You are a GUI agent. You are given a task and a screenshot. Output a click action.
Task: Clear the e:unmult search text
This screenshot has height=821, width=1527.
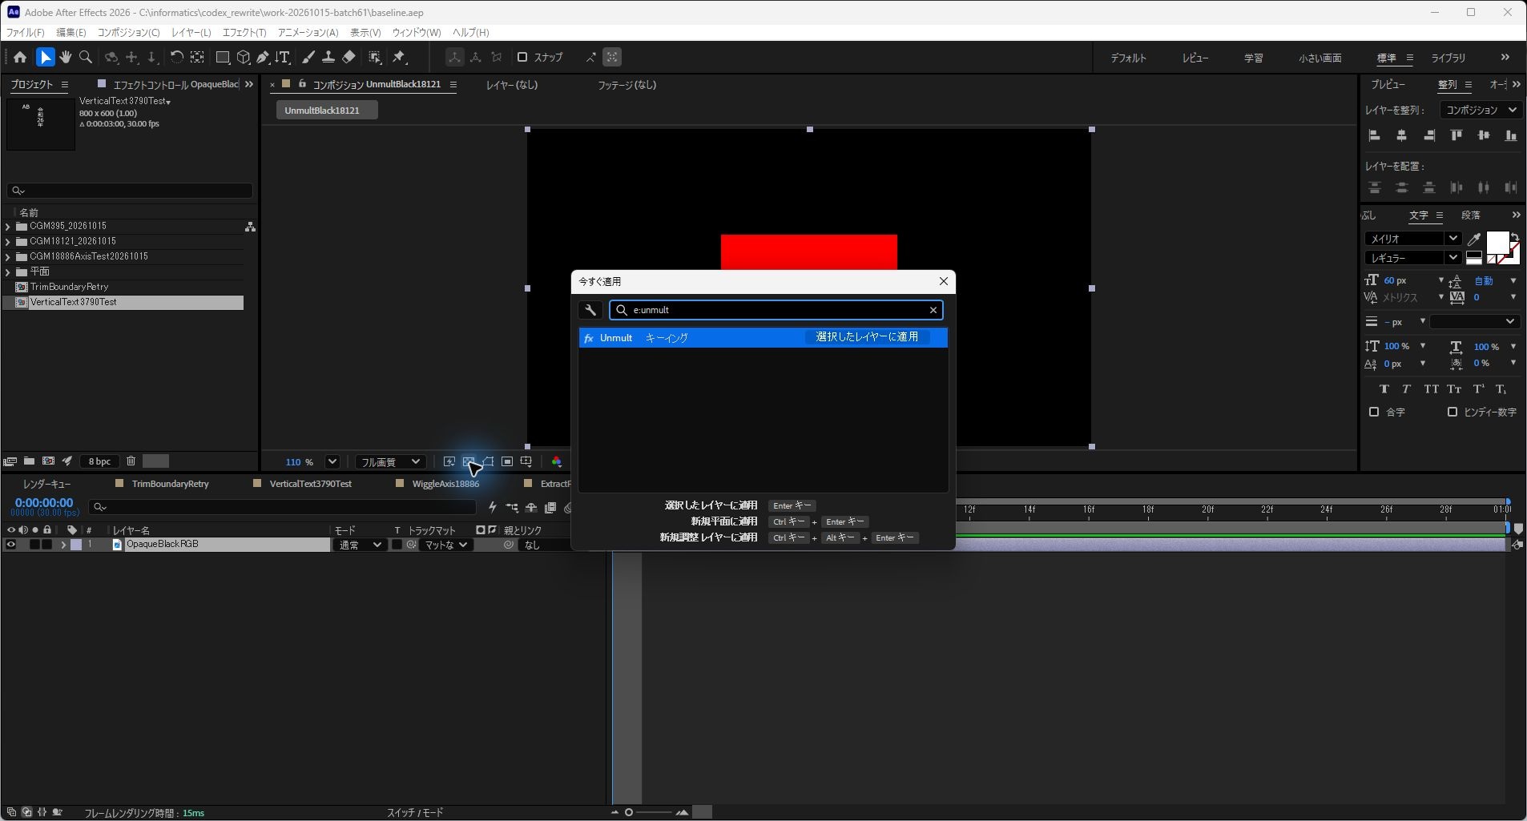point(933,310)
